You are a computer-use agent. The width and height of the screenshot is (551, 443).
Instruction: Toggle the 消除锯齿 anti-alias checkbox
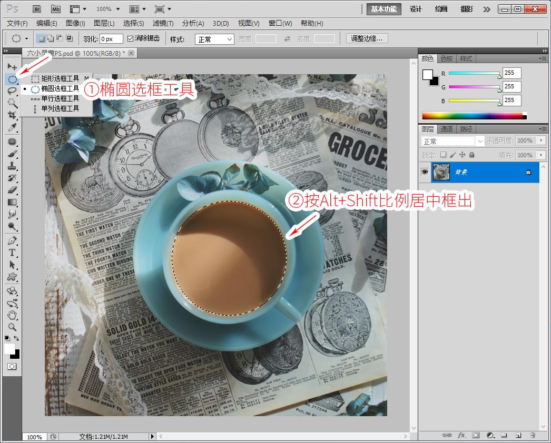click(131, 39)
